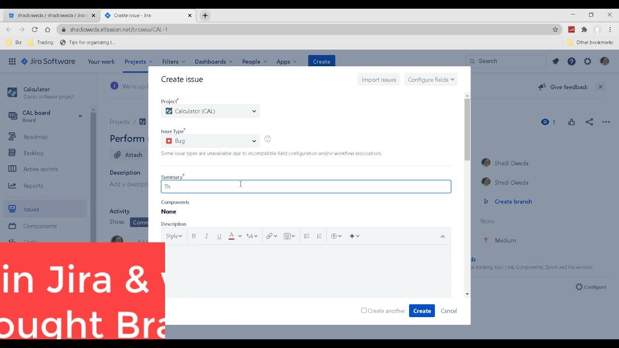Click the Italic formatting icon
This screenshot has width=619, height=348.
pos(206,236)
